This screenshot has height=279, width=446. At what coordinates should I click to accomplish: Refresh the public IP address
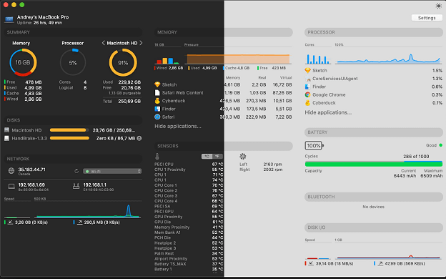(76, 171)
